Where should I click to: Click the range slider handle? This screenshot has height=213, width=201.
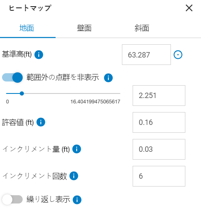click(x=22, y=93)
